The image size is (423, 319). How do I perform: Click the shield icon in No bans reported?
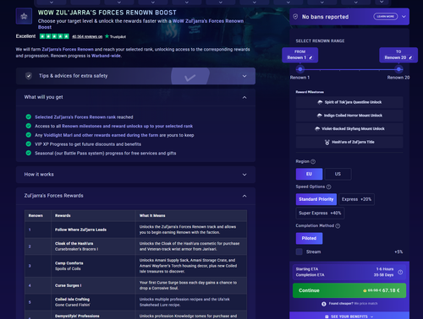click(x=295, y=17)
